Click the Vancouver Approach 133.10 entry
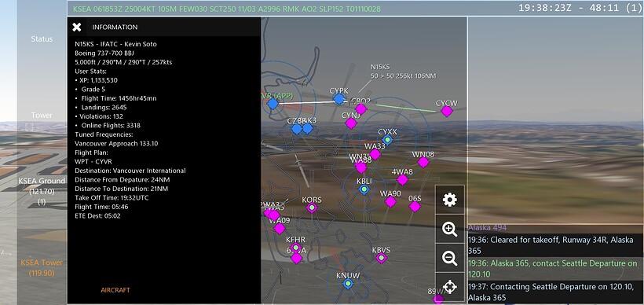The image size is (644, 305). tap(116, 143)
